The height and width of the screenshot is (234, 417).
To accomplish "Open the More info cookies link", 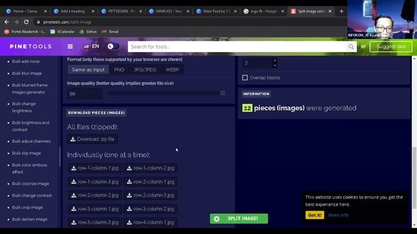I will point(338,215).
